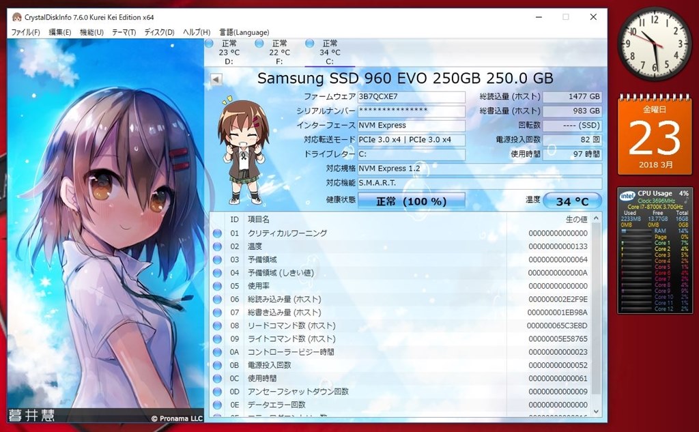Viewport: 699px width, 432px height.
Task: Click the SMART list scroll up arrow
Action: click(x=596, y=218)
